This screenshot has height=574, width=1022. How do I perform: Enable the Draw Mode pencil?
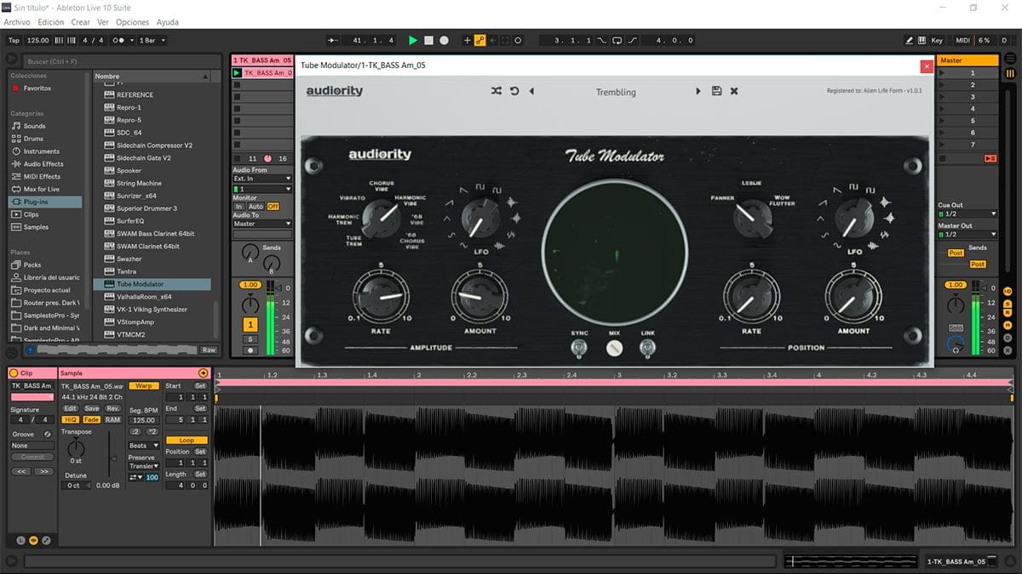click(910, 40)
